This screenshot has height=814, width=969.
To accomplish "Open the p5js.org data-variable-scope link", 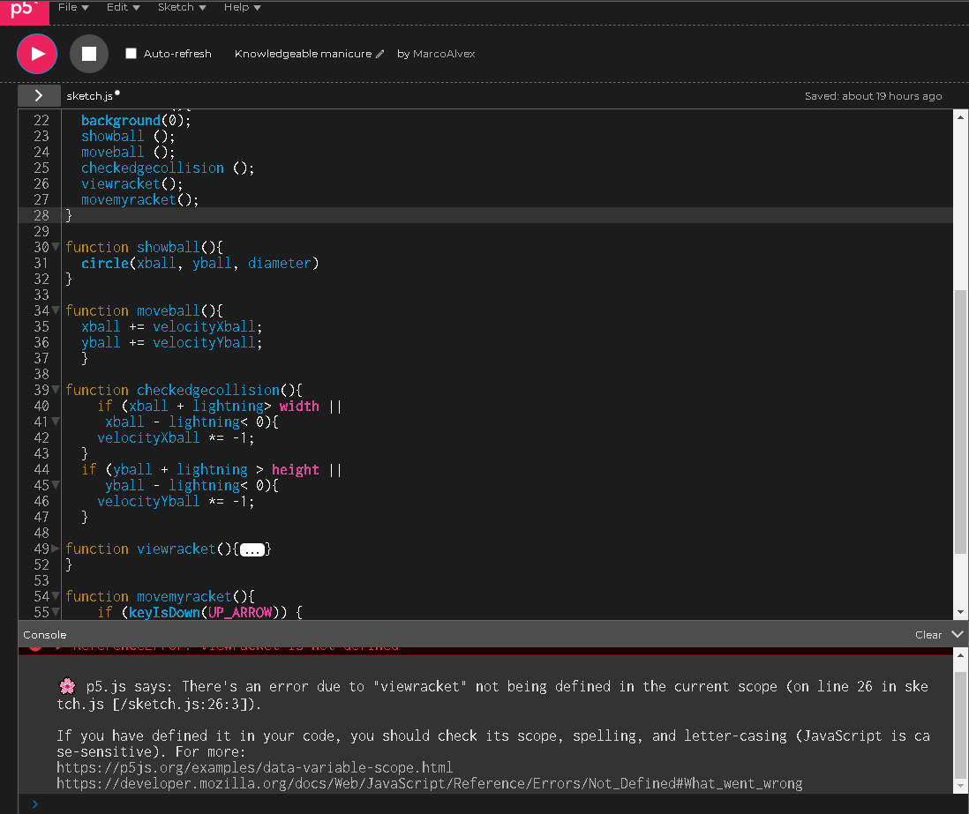I will (255, 767).
